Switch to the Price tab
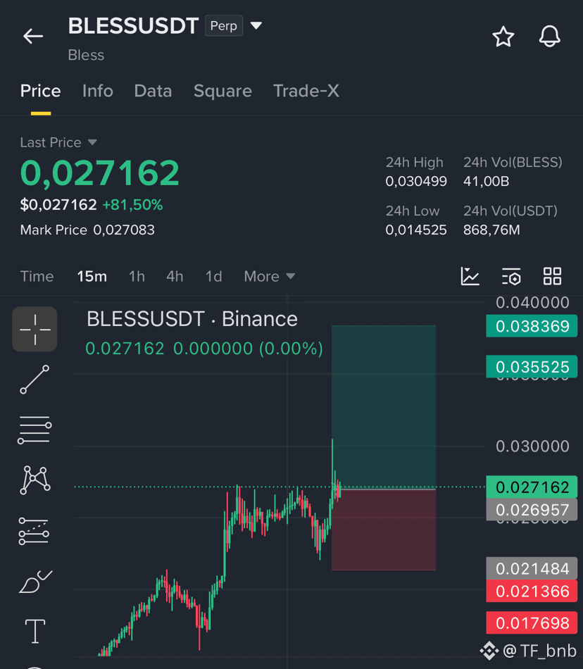The image size is (583, 669). [41, 91]
